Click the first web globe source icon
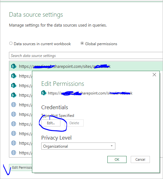163x179 pixels. pyautogui.click(x=13, y=105)
